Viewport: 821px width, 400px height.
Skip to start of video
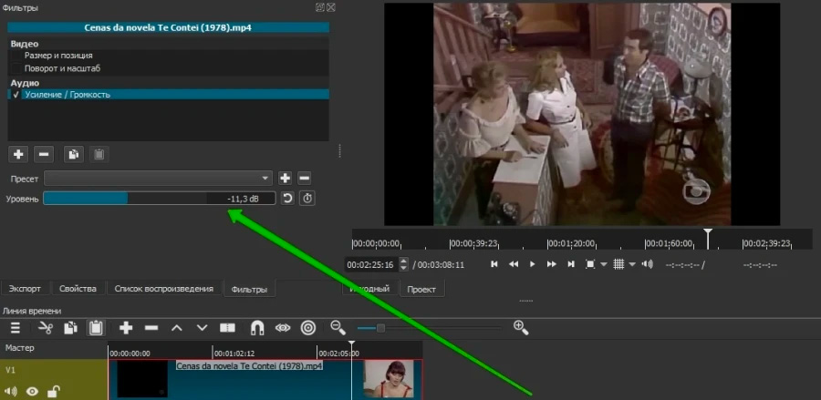[x=494, y=264]
